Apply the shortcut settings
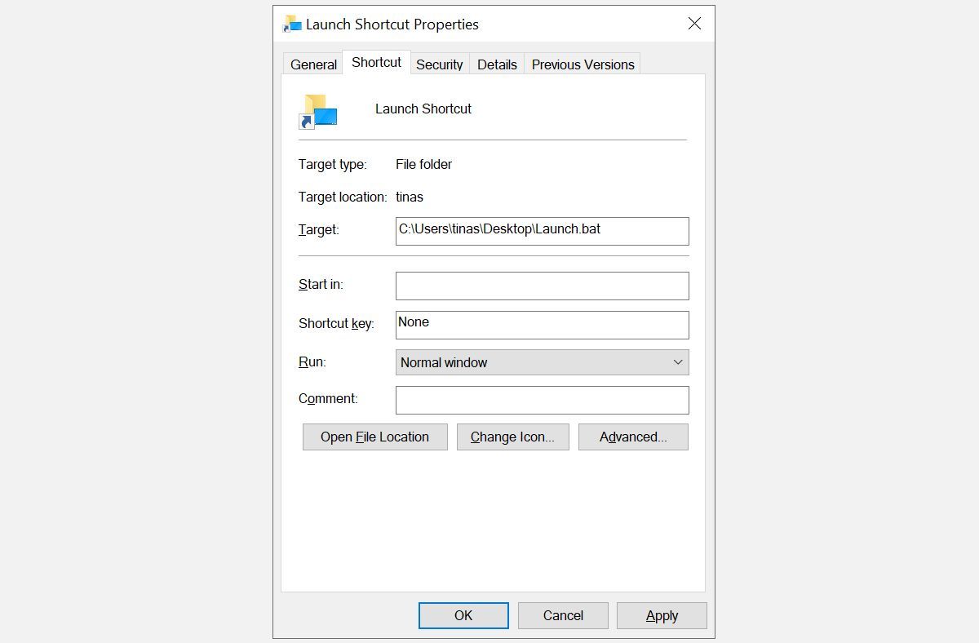 pos(662,615)
